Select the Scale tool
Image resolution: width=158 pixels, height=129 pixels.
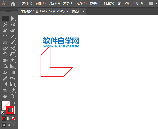click(13, 54)
